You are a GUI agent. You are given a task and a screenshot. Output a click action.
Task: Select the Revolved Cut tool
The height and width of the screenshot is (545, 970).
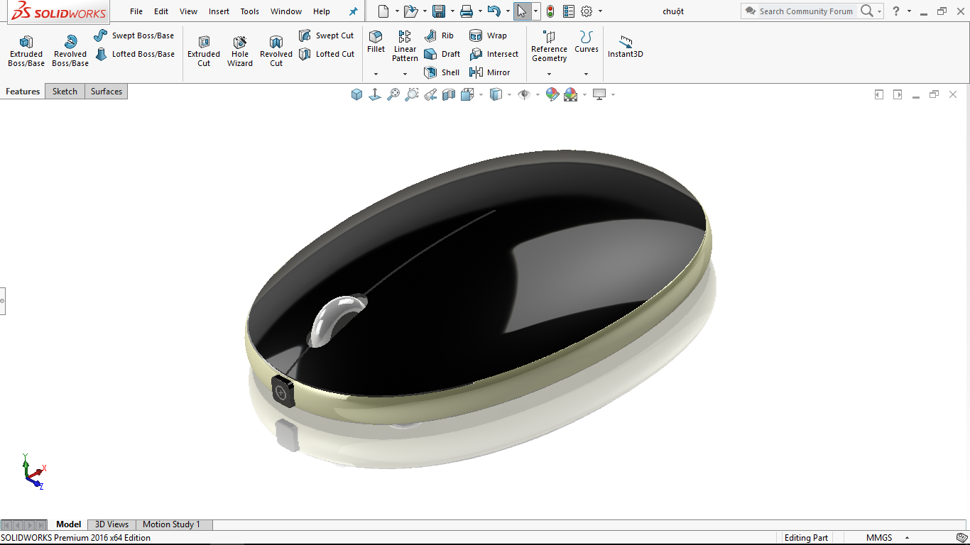[x=276, y=51]
